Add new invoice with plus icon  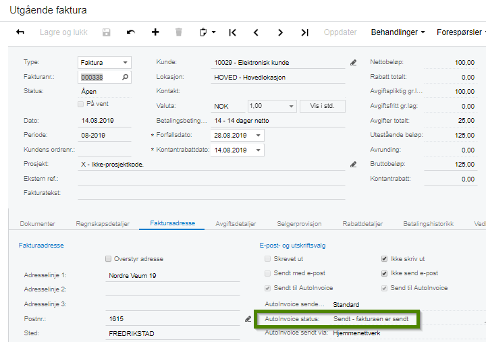(155, 32)
